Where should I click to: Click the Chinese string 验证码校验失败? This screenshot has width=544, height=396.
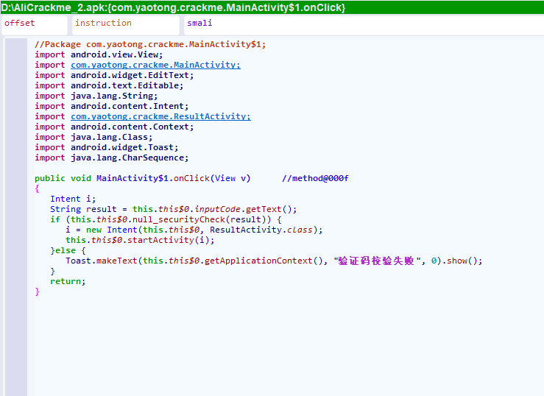[x=376, y=261]
